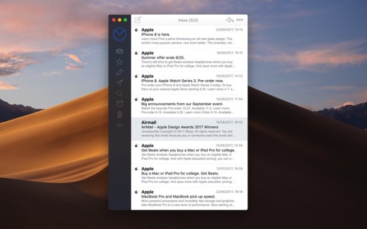The width and height of the screenshot is (367, 229).
Task: Open "iPhone 8. Apple Watch Series 3. Pre-order now." email
Action: 189,83
